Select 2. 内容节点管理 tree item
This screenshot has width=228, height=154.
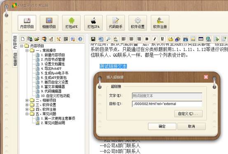click(53, 59)
